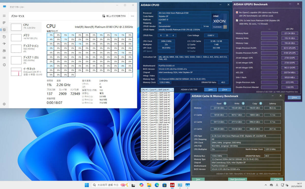Open Microsoft Edge from the taskbar
Viewport: 305px width, 189px height.
pos(157,185)
